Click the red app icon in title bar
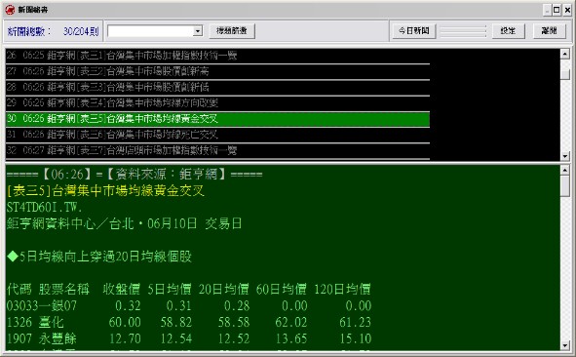576x357 pixels. point(10,10)
